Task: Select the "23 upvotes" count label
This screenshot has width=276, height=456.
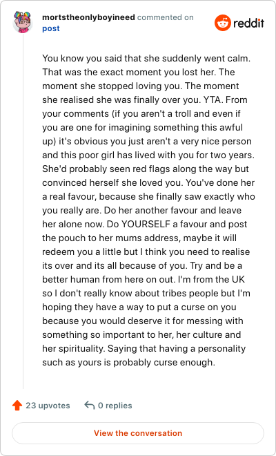Action: 48,406
